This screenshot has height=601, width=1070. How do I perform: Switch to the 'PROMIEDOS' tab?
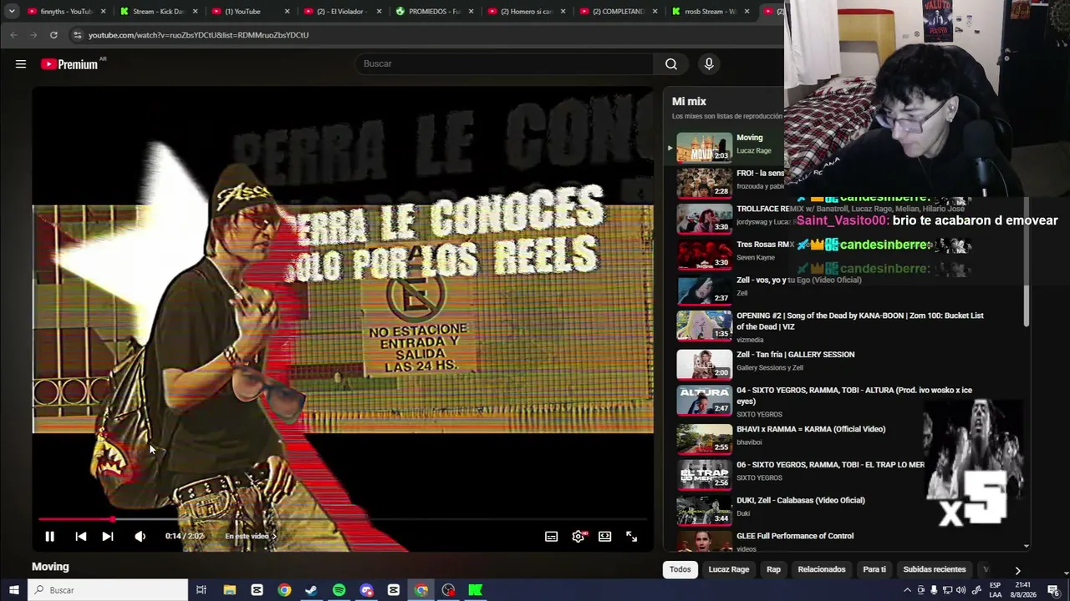(433, 12)
